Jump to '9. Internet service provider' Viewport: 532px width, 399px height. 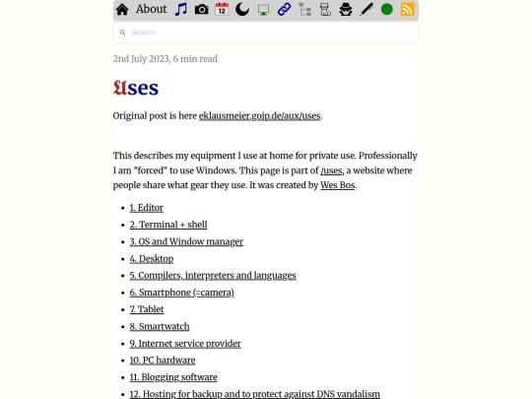tap(185, 344)
